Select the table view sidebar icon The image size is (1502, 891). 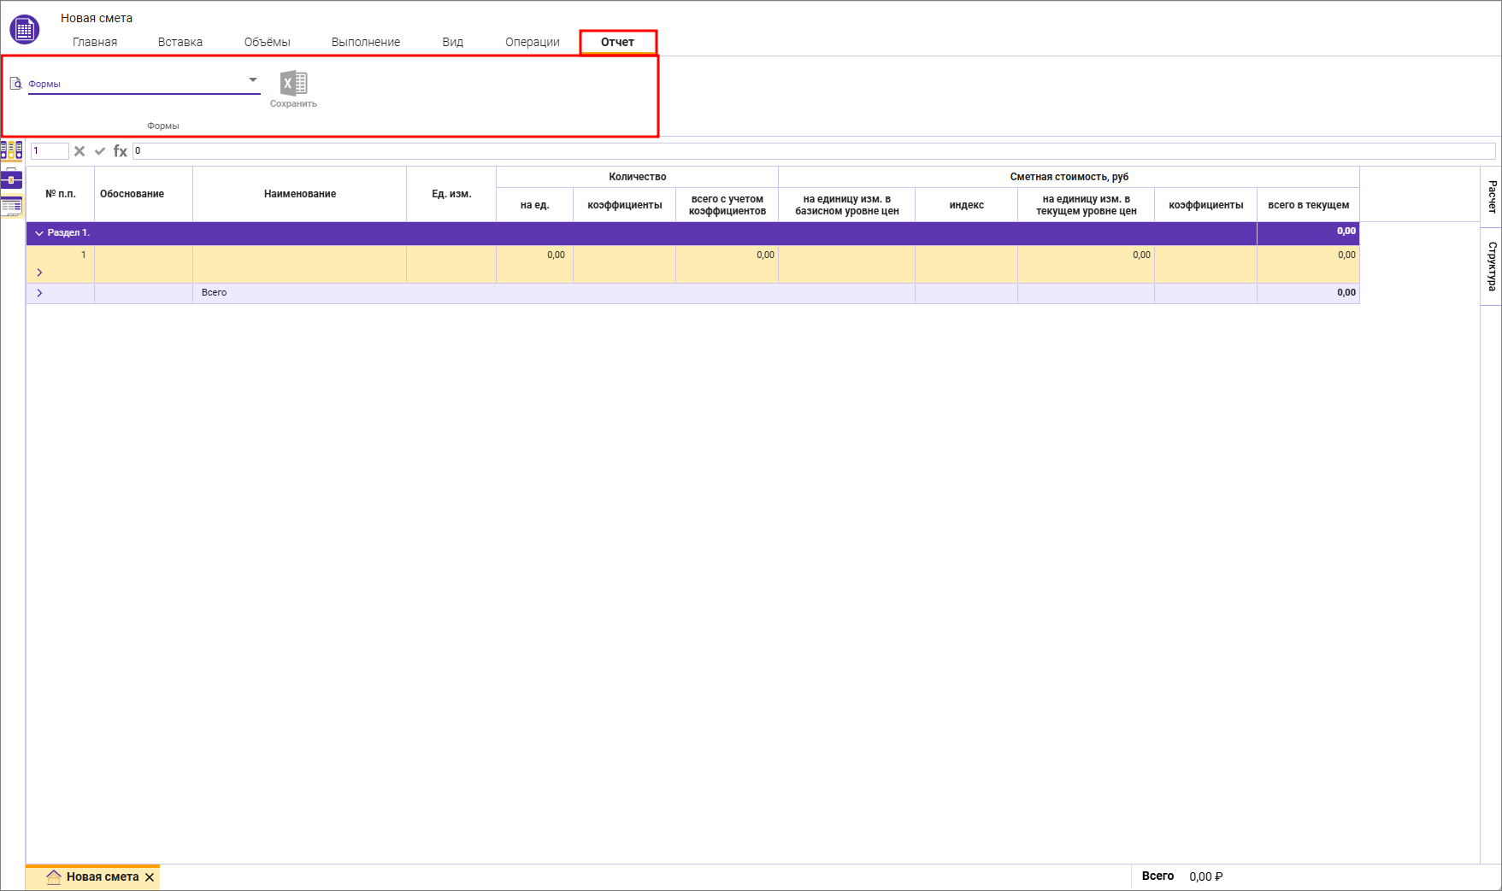(x=11, y=206)
